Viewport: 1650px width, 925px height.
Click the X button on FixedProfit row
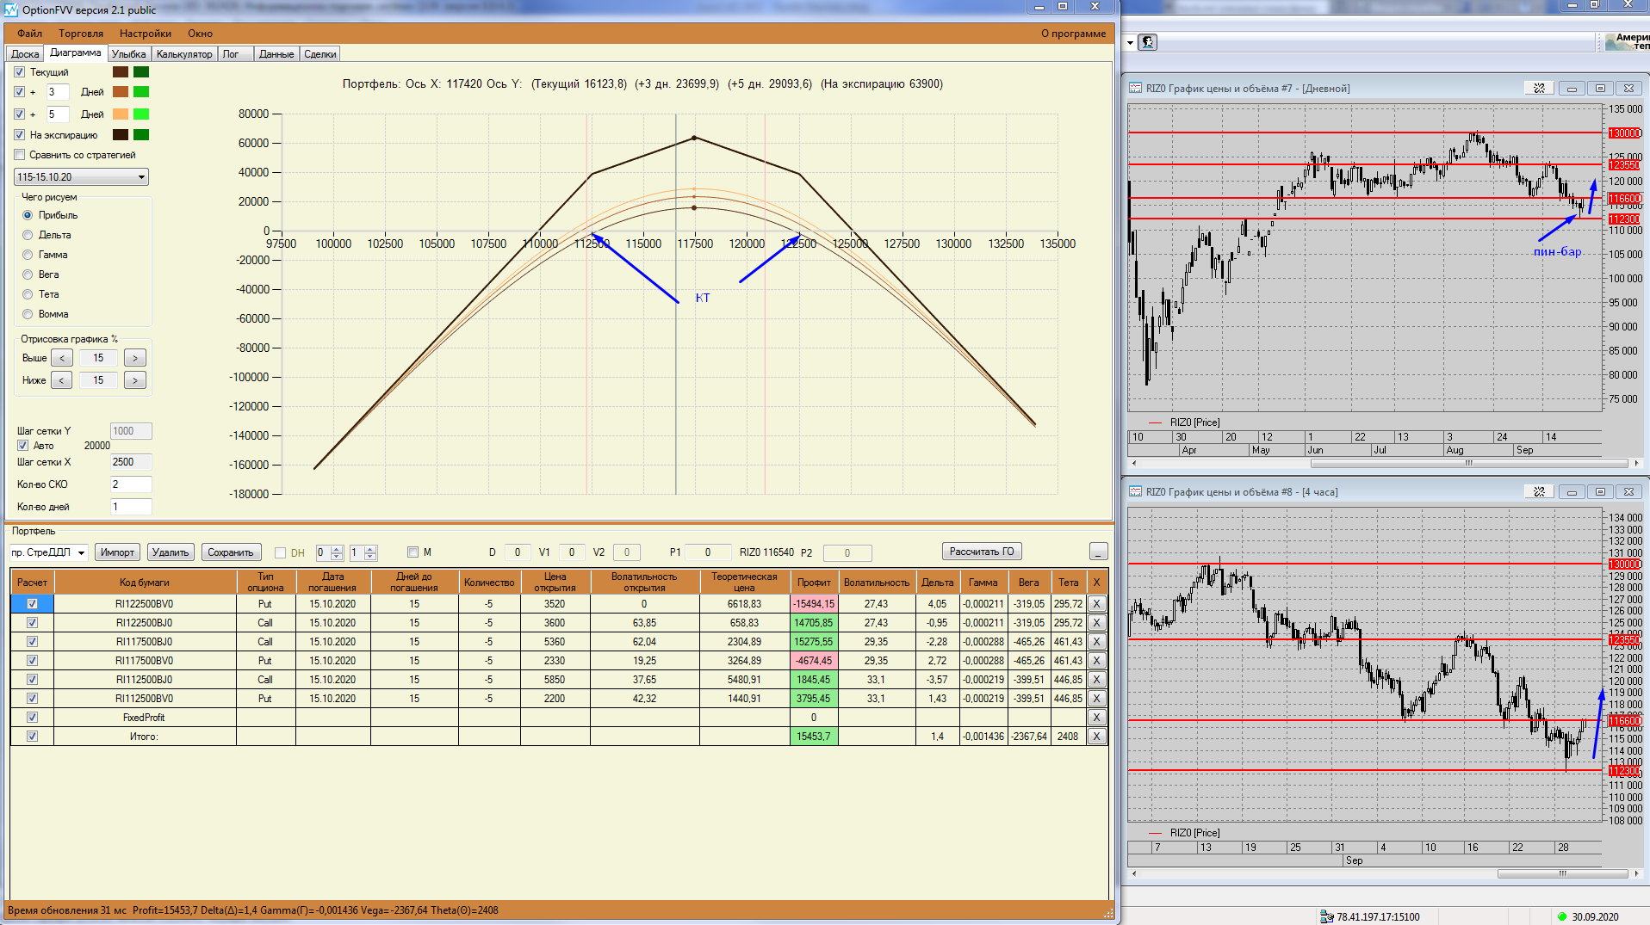click(1096, 718)
